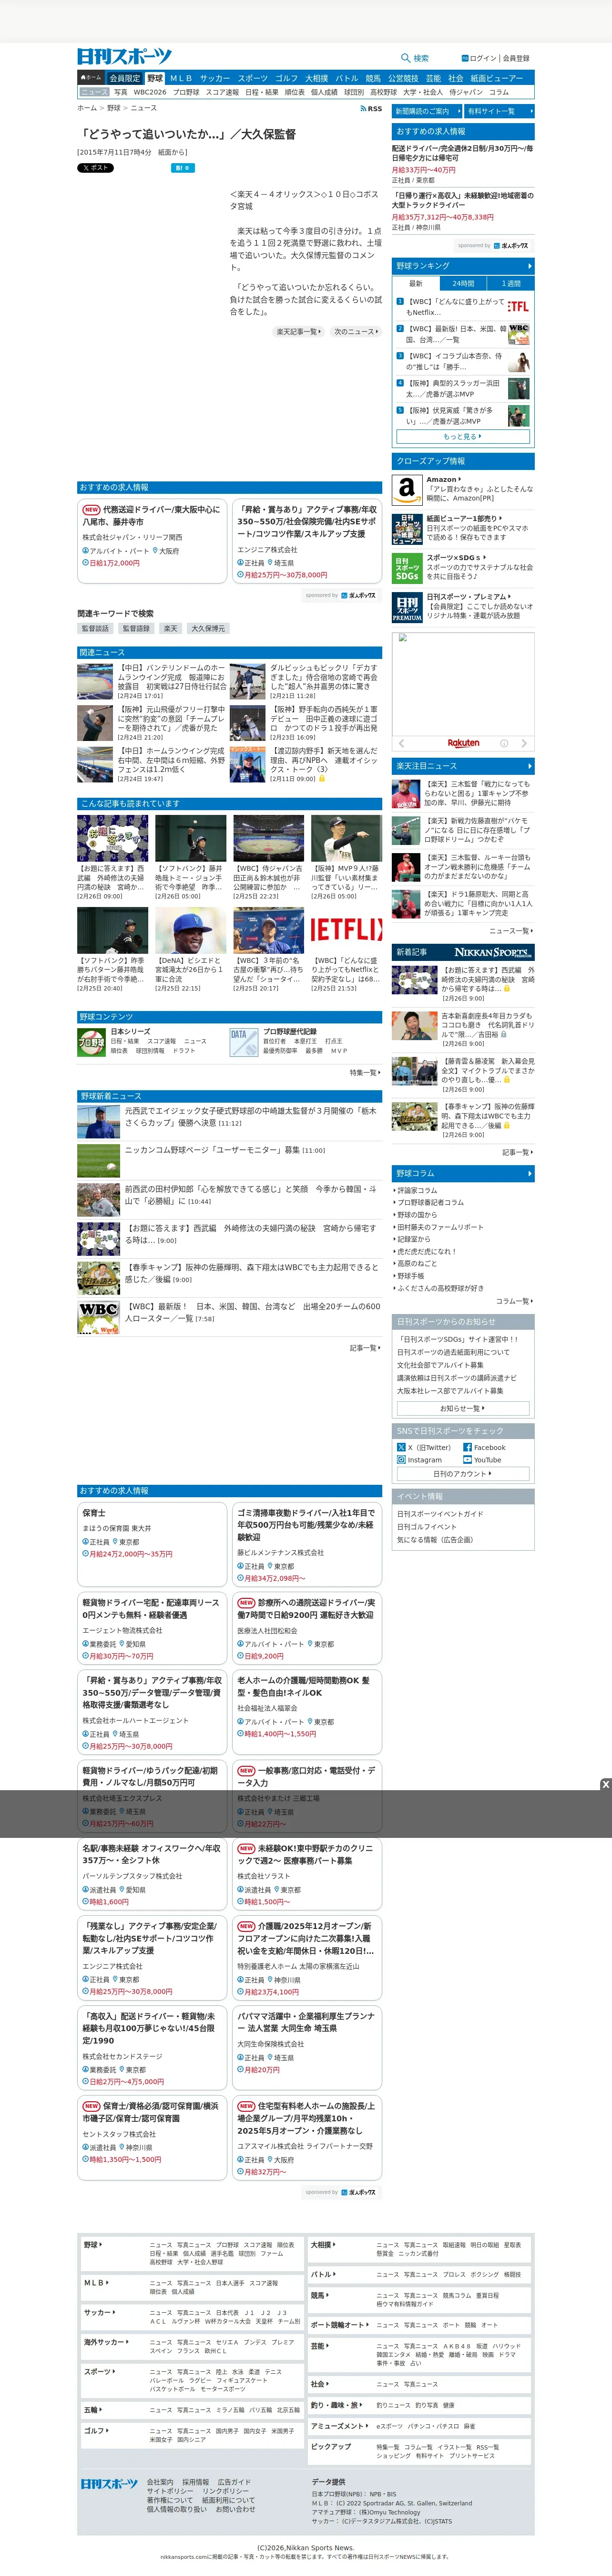Open 田村藤夫のファームリポート column link

[x=439, y=1227]
